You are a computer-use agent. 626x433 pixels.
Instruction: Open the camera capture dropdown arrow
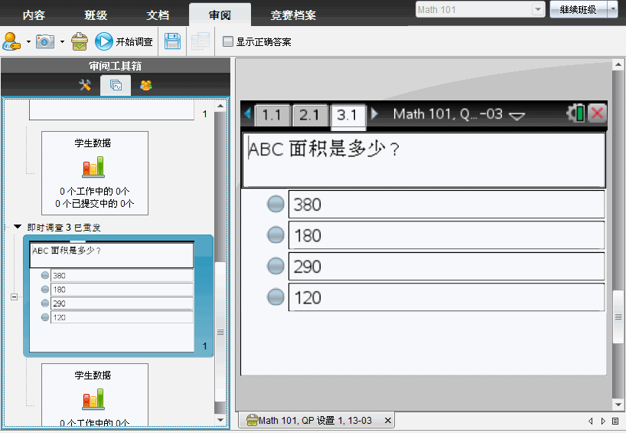tap(62, 41)
